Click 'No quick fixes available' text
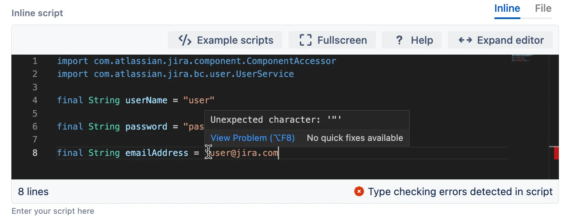 [x=355, y=138]
